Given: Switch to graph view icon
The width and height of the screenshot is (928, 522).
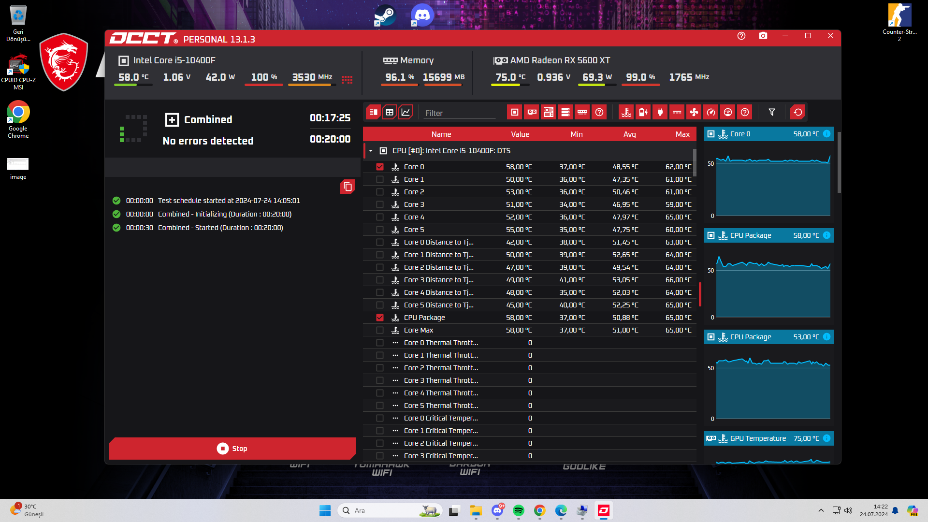Looking at the screenshot, I should (x=406, y=112).
